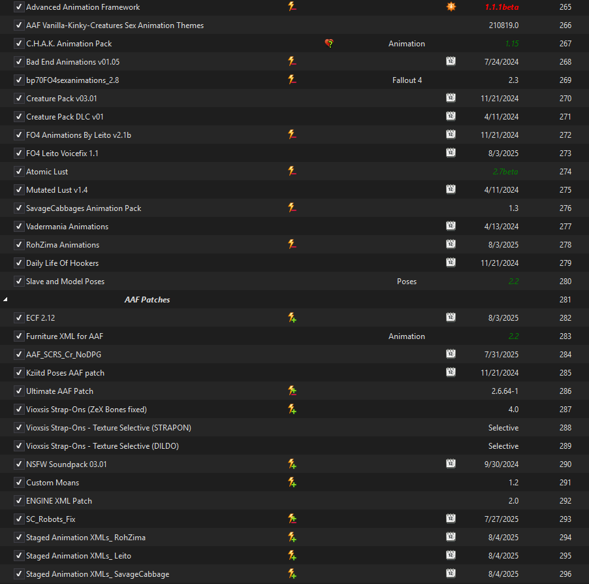
Task: Disable Vioxsis Strap-Ons - Texture Selective (STRAPON) checkbox
Action: pos(19,427)
